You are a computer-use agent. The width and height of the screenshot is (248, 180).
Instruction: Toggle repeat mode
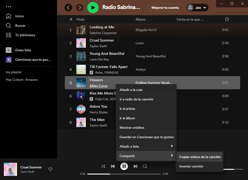pyautogui.click(x=145, y=166)
